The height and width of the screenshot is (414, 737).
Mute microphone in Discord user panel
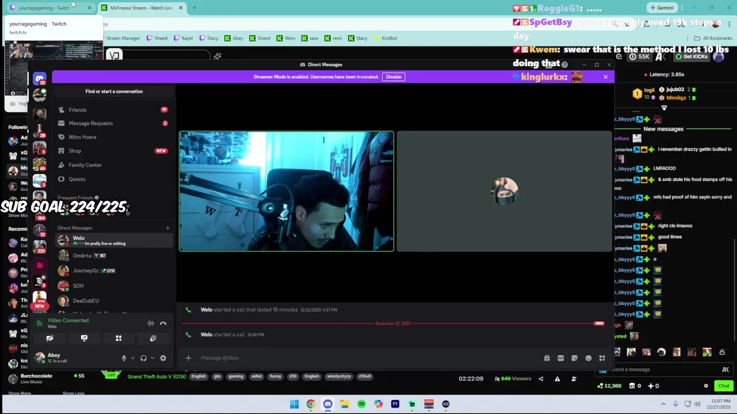pyautogui.click(x=124, y=358)
